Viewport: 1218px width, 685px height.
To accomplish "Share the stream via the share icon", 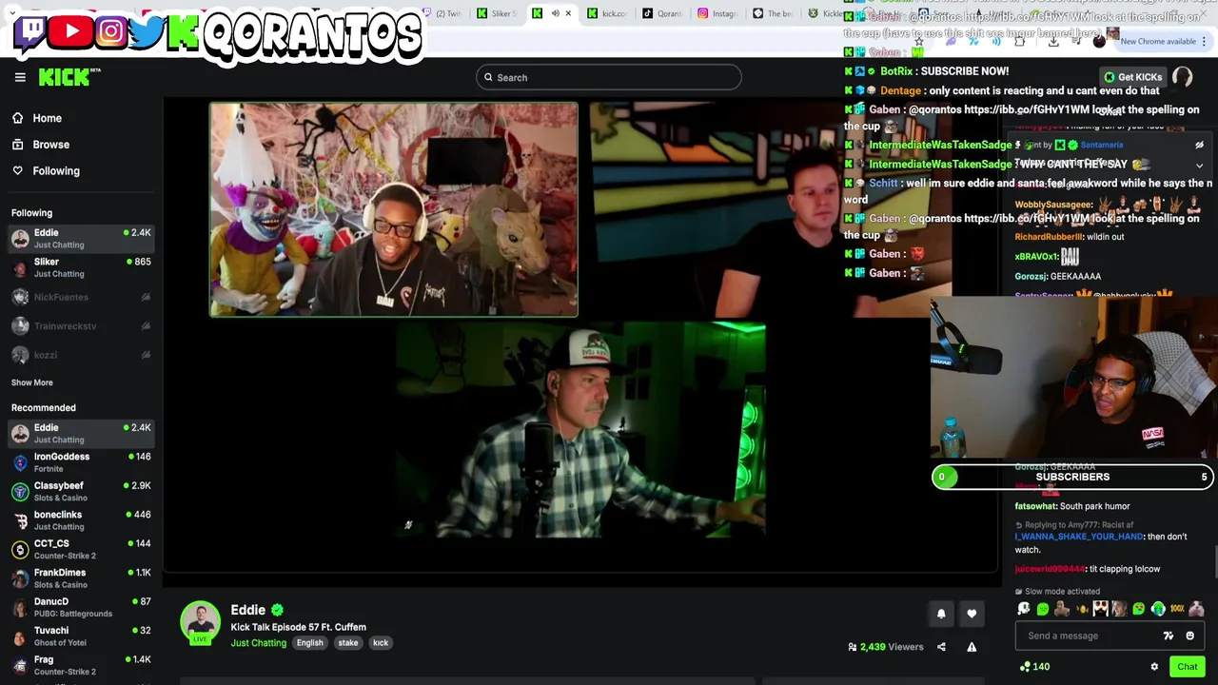I will (941, 647).
